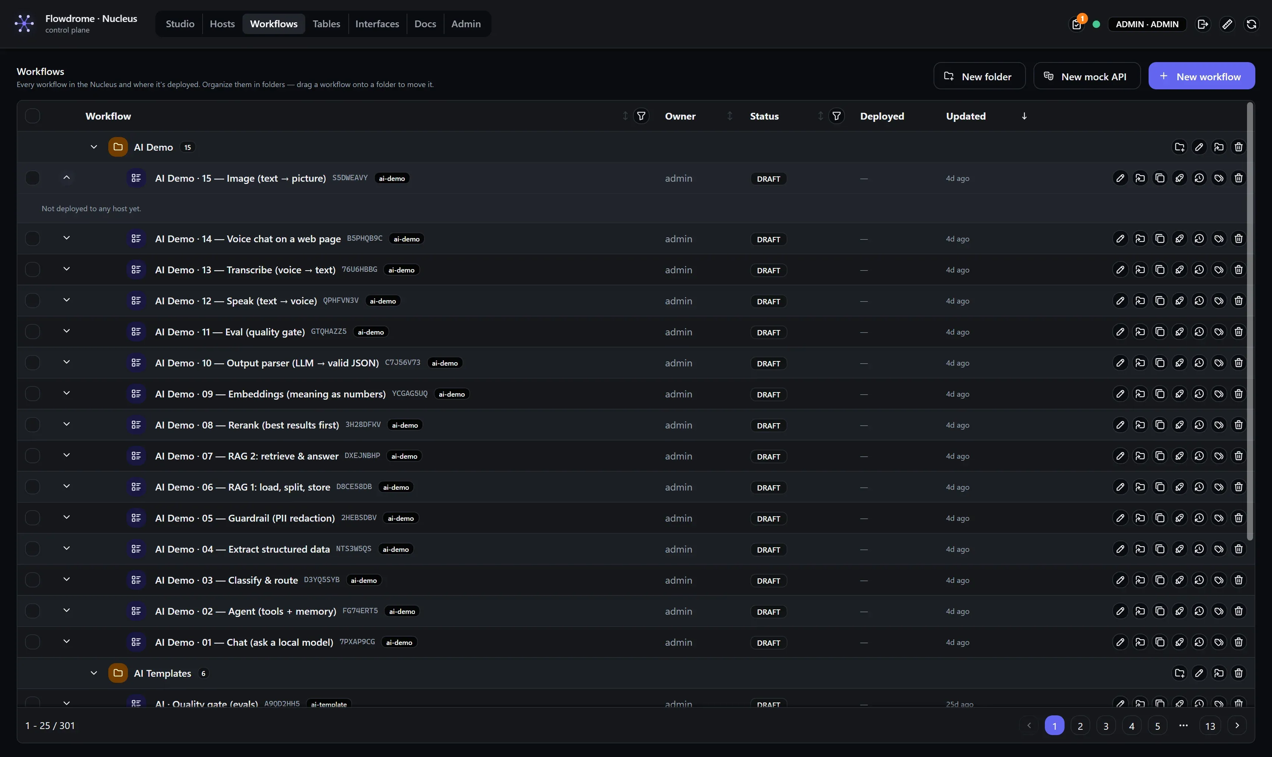Click the Flowdrome Nucleus logo
The width and height of the screenshot is (1272, 757).
[x=24, y=23]
